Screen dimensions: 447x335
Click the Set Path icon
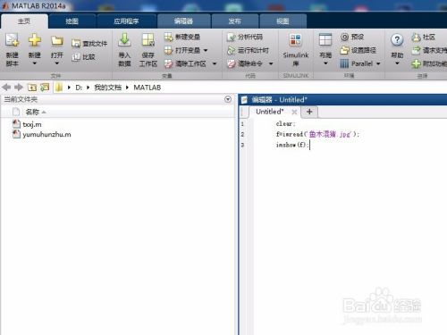344,50
